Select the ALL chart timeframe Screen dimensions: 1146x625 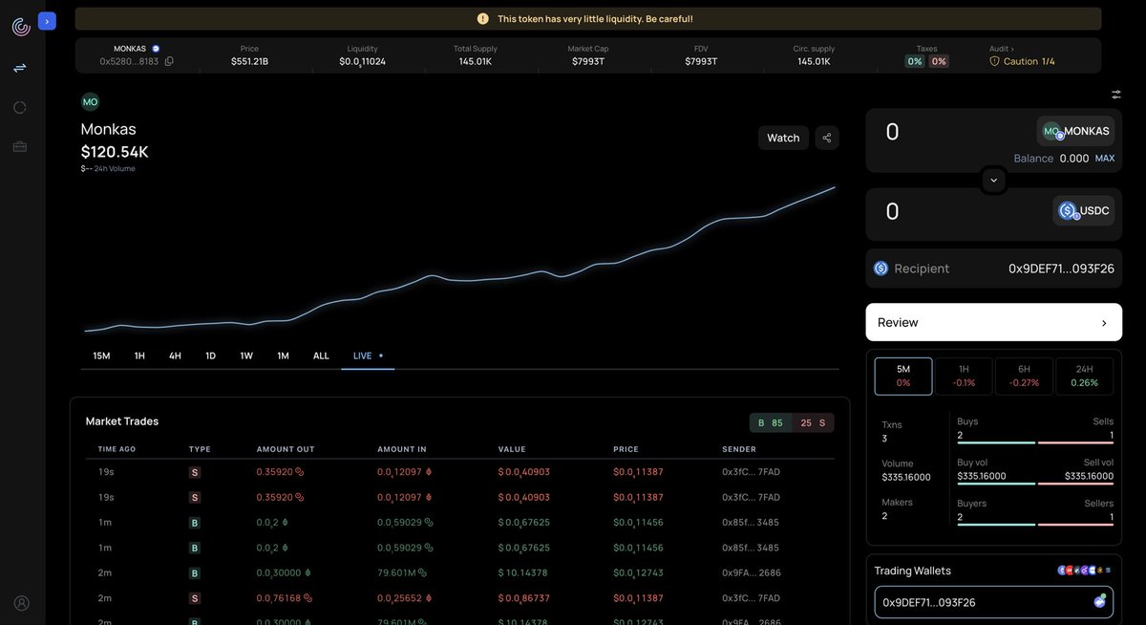[x=321, y=356]
